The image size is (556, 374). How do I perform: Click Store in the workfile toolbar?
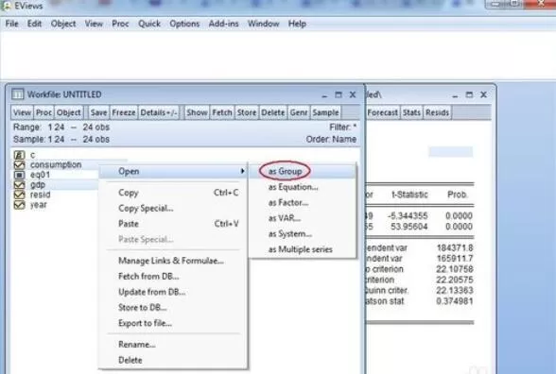pos(247,112)
